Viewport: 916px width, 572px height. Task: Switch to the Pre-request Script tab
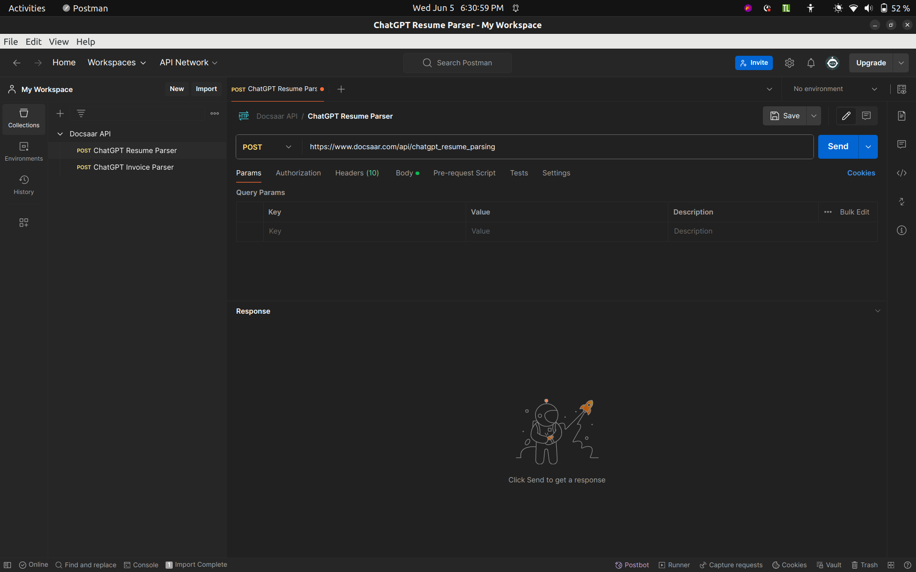(464, 173)
